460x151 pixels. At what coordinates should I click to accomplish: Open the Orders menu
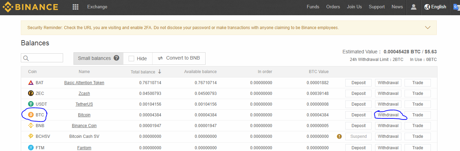point(333,7)
